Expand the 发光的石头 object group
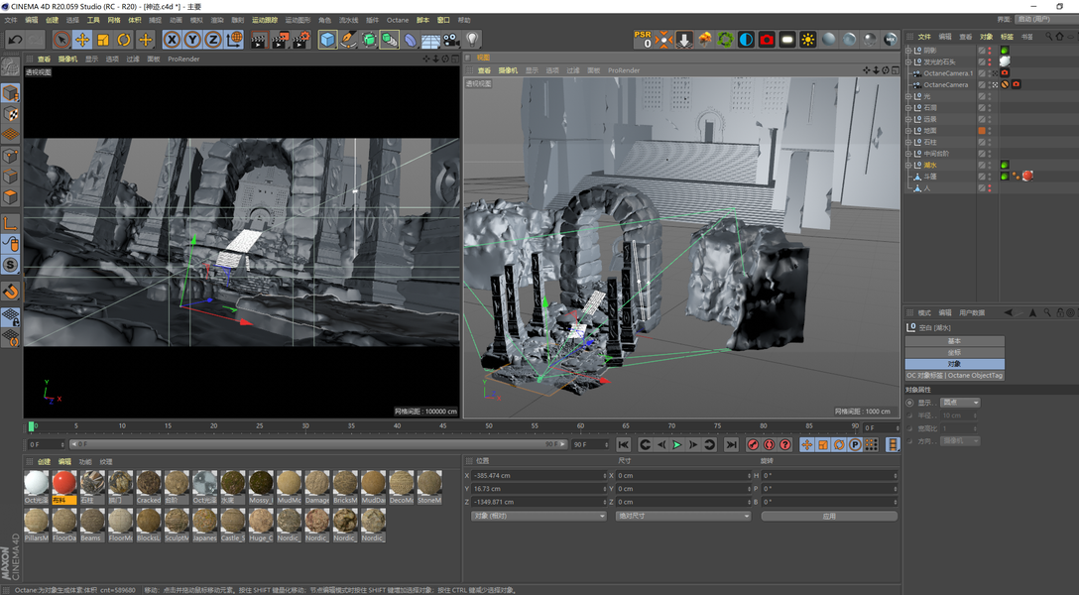This screenshot has width=1079, height=595. point(908,61)
